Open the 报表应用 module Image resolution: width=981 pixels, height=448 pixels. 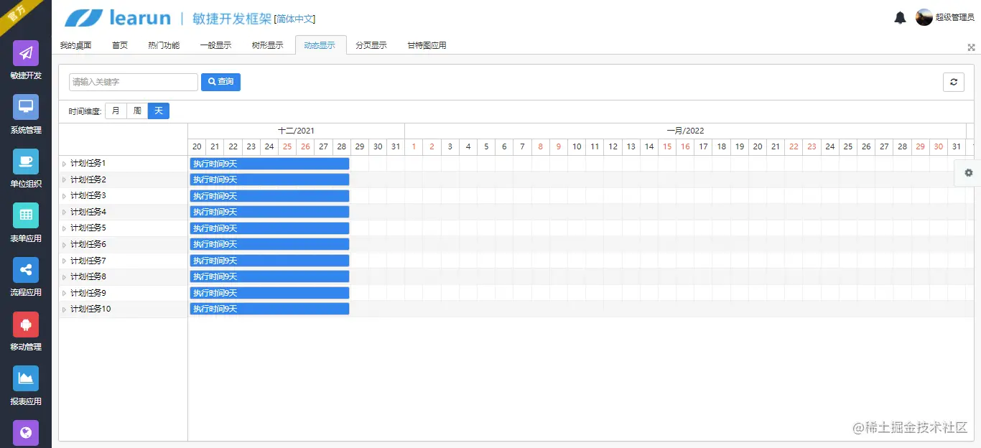25,386
